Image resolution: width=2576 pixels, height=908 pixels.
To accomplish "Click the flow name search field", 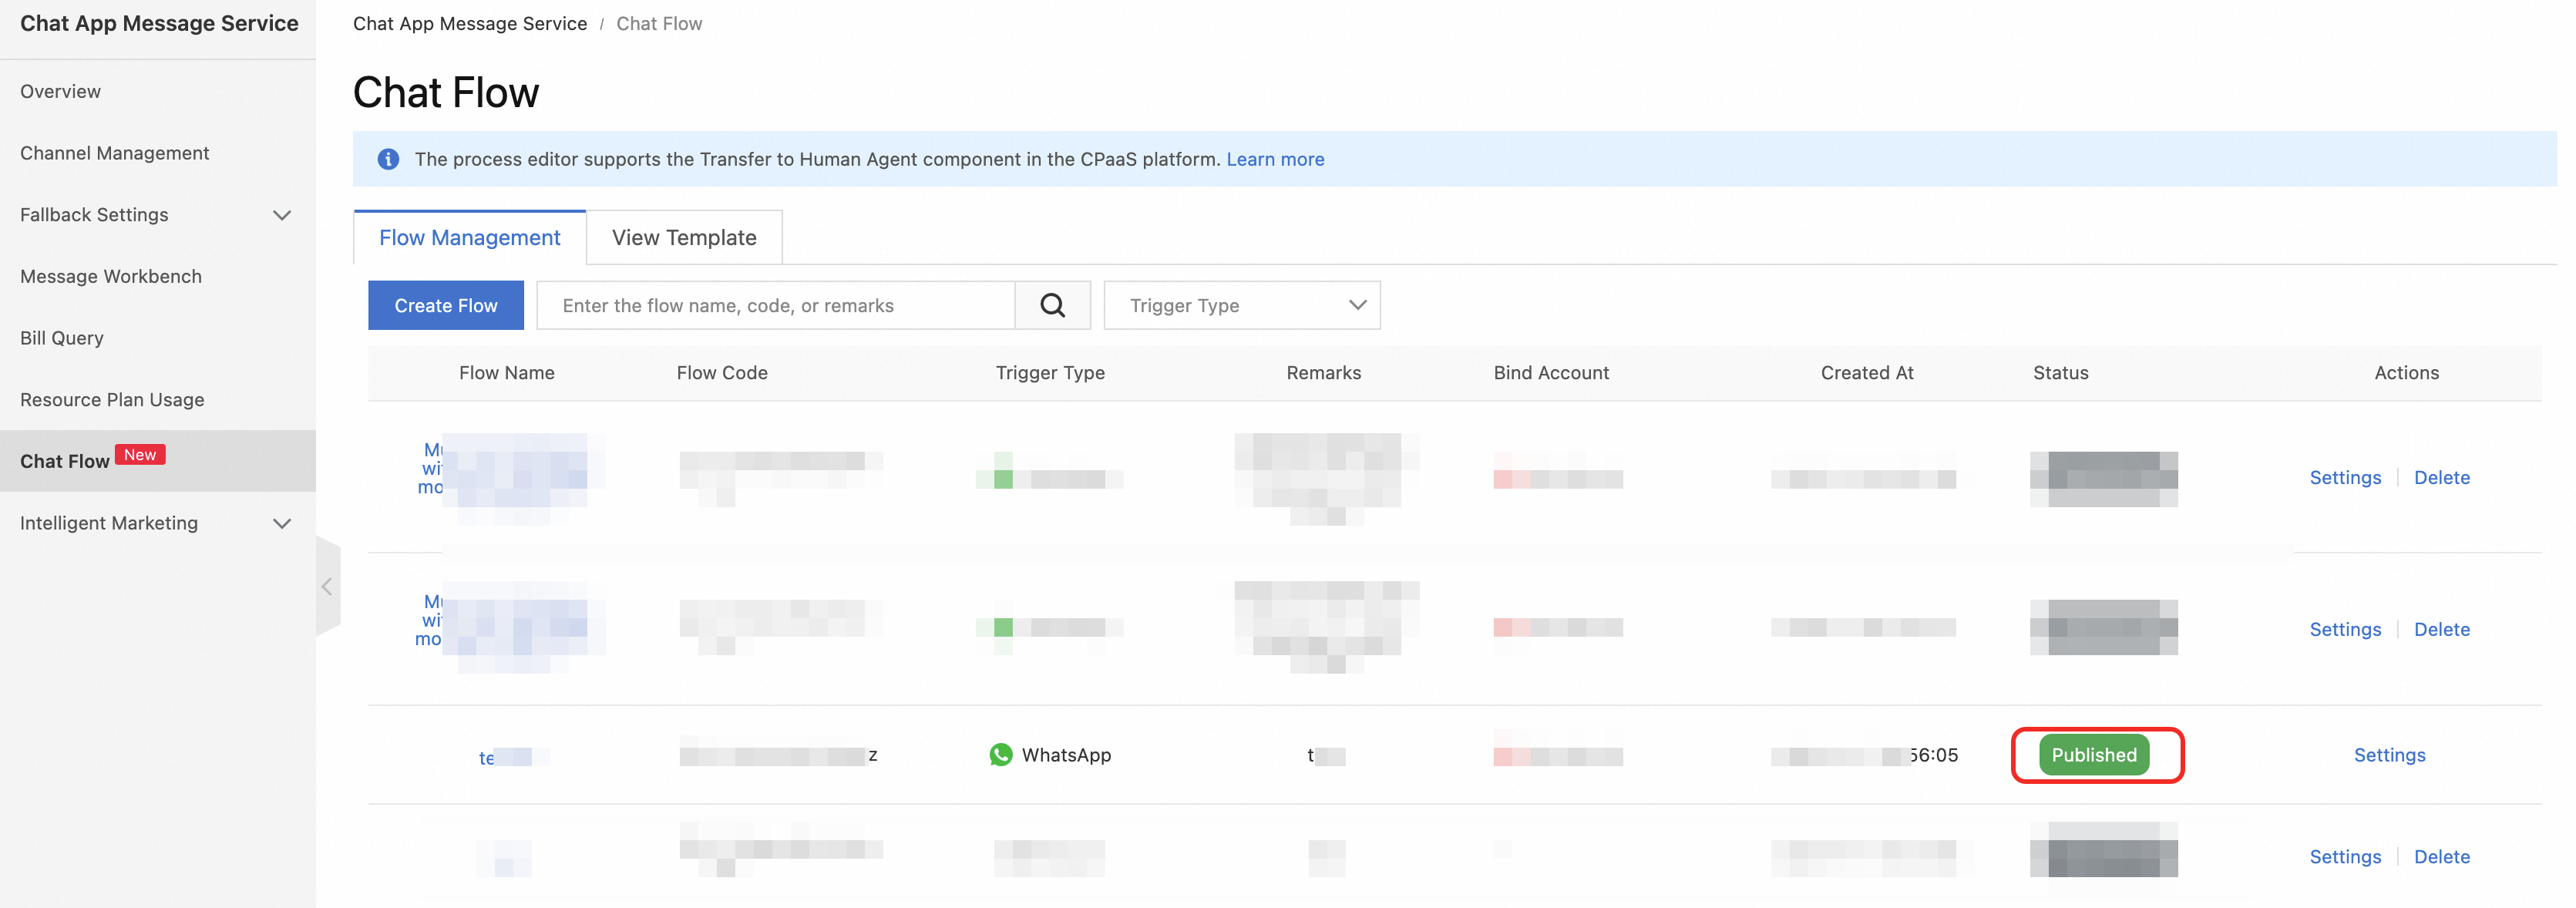I will (x=776, y=305).
